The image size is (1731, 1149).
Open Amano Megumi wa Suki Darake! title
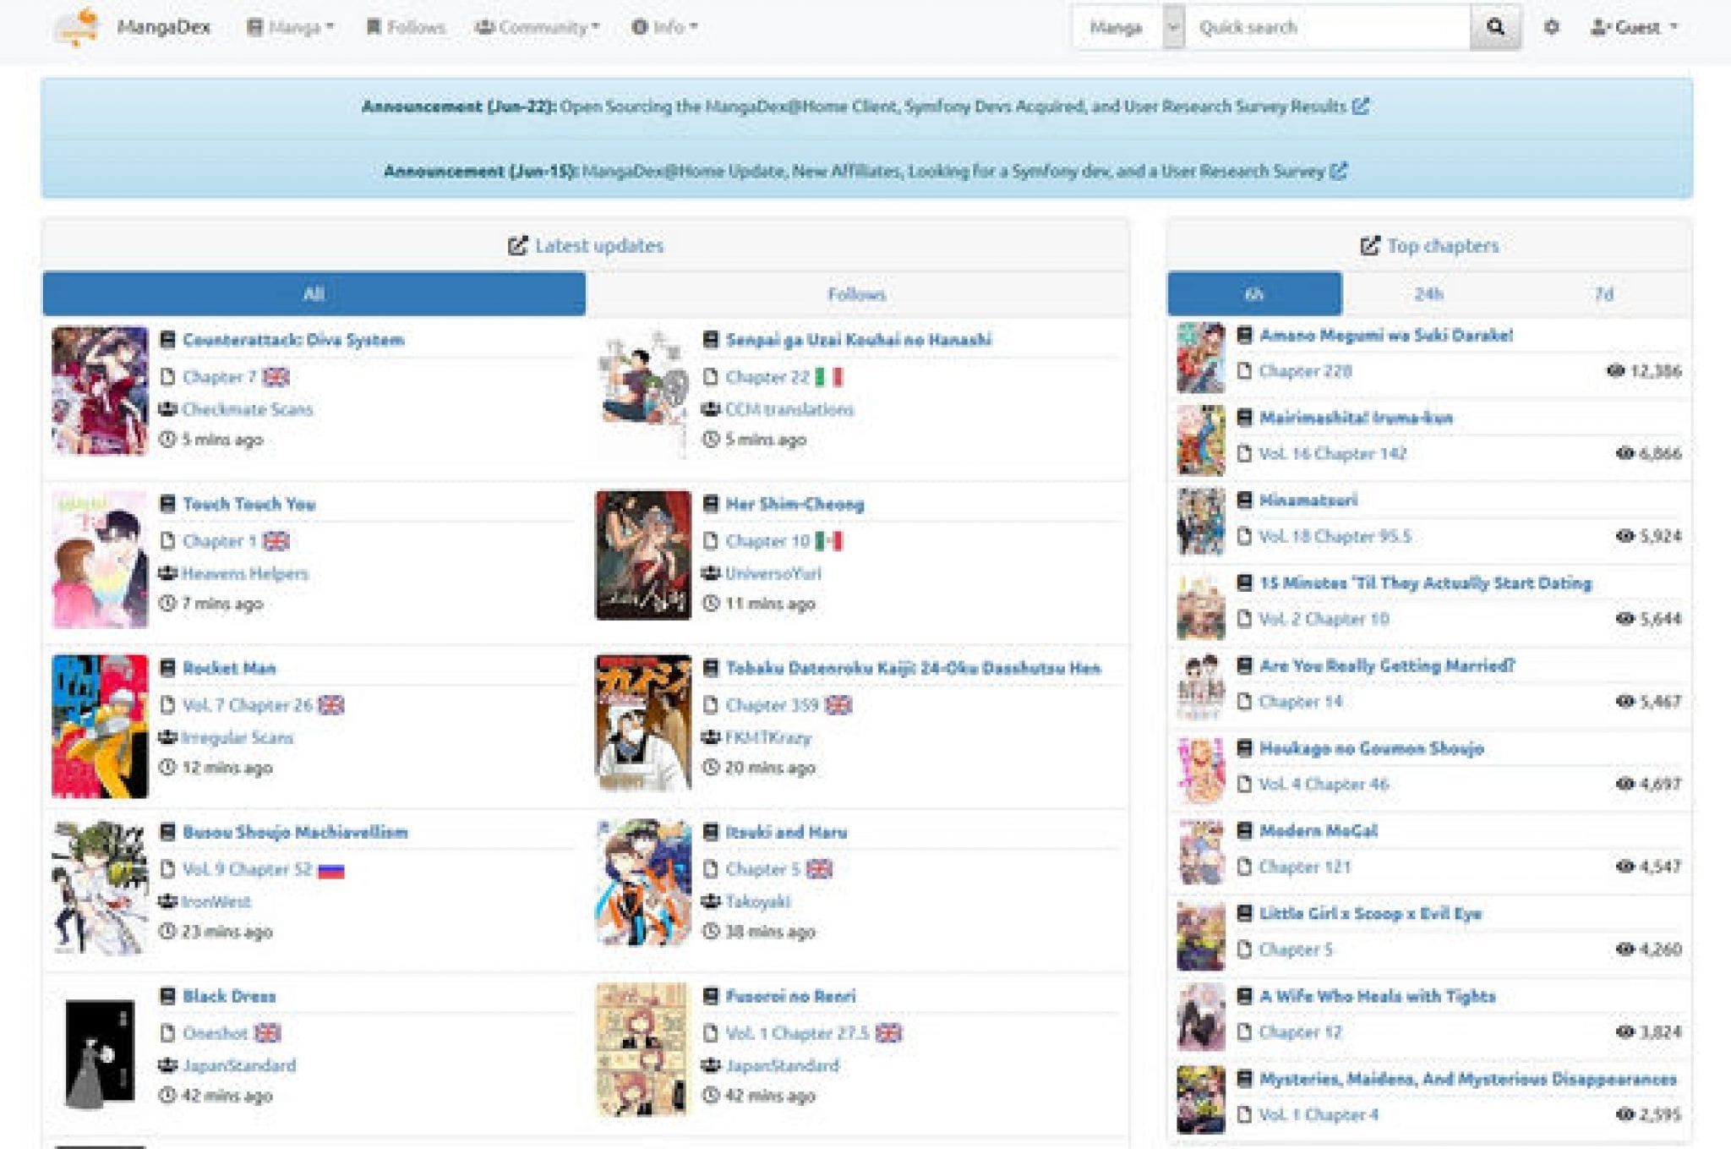point(1386,335)
